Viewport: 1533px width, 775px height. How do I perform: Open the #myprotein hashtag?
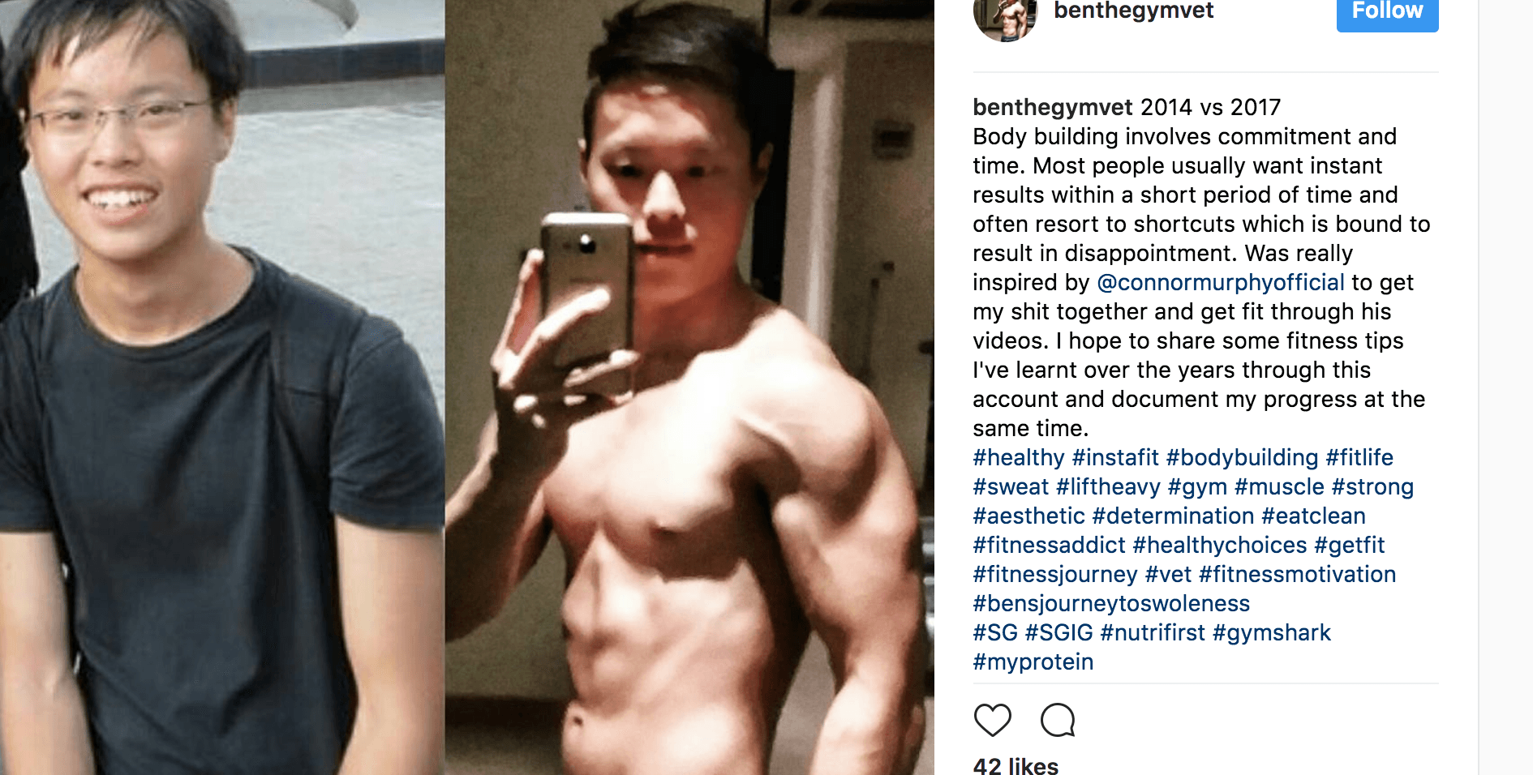point(1033,662)
